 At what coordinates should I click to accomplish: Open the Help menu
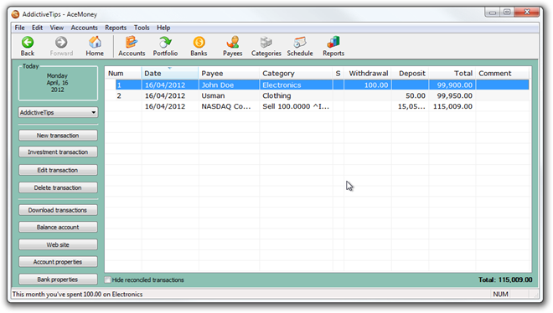coord(163,28)
